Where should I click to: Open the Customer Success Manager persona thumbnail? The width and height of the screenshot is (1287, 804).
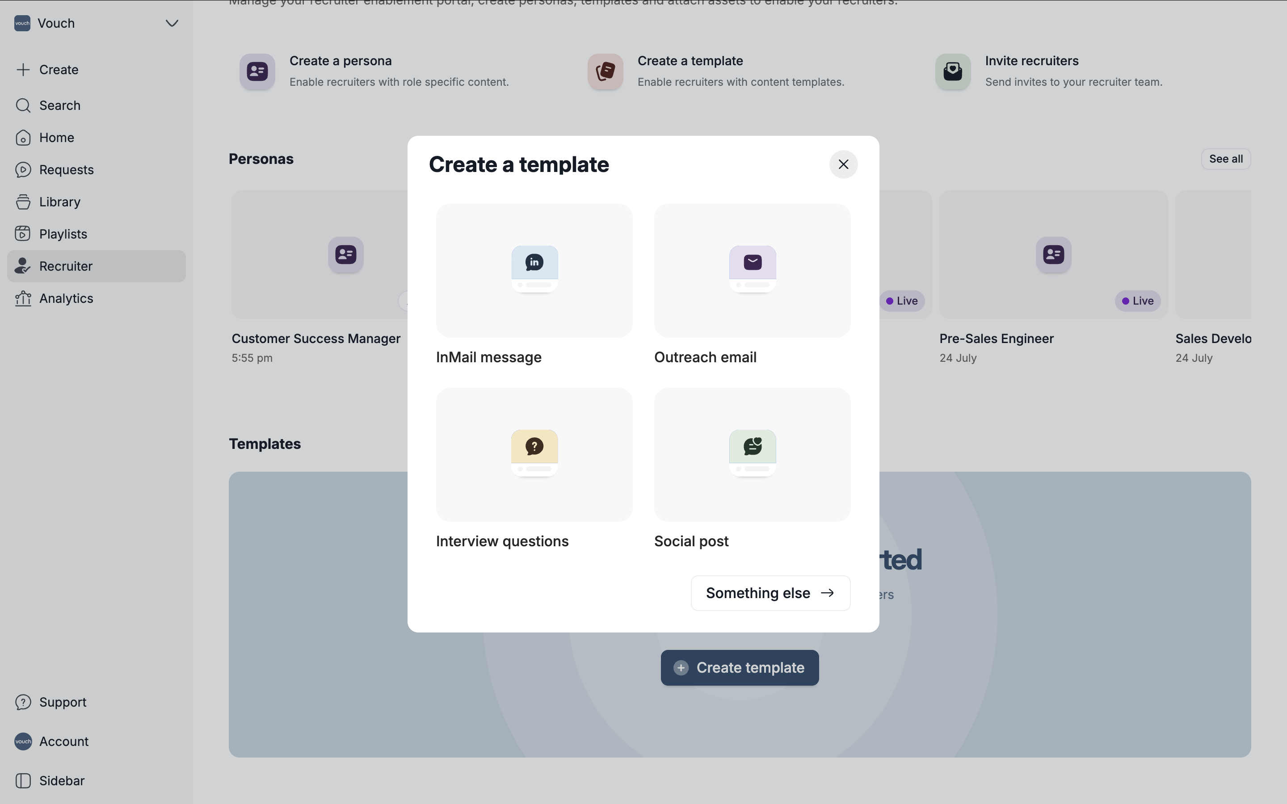(320, 255)
